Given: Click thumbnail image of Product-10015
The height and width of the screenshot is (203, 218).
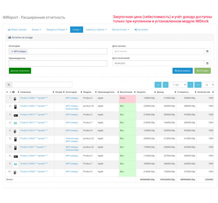Looking at the screenshot, I should pyautogui.click(x=16, y=116).
